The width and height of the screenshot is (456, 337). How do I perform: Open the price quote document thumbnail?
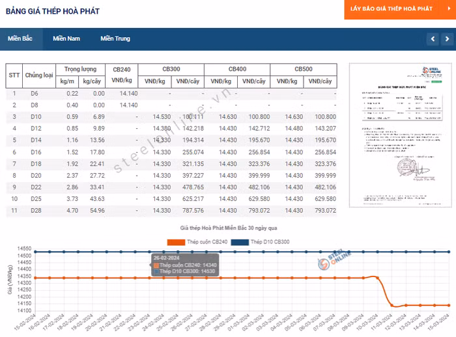[400, 135]
